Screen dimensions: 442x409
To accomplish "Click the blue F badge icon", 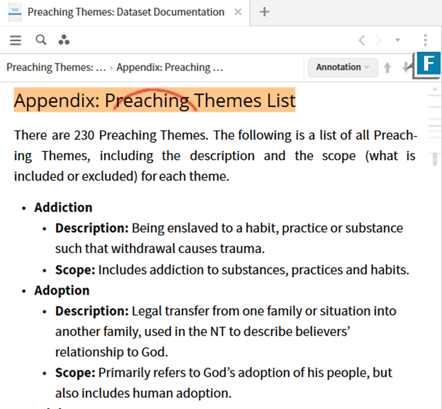I will point(427,66).
